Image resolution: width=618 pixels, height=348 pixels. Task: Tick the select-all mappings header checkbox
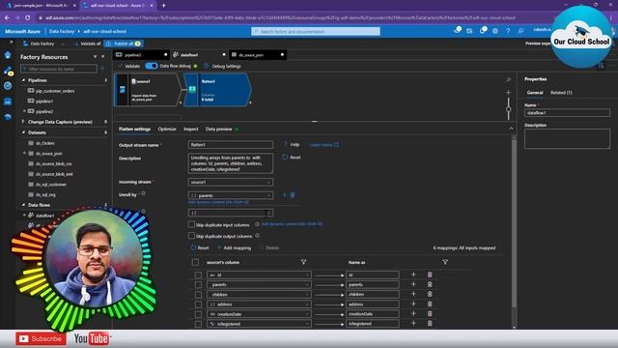click(x=195, y=262)
